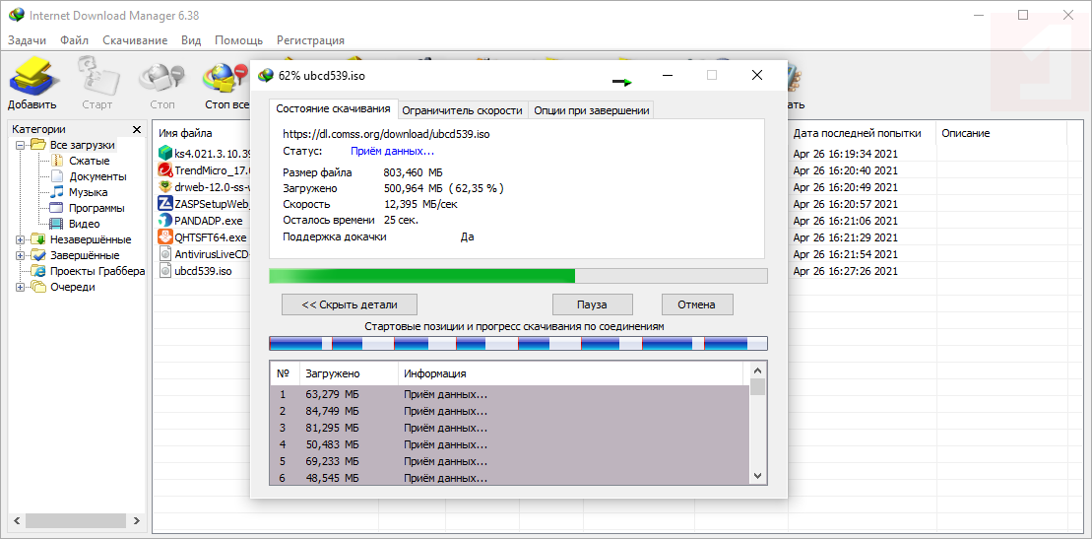Select the Очереди folder
This screenshot has width=1092, height=539.
(73, 287)
